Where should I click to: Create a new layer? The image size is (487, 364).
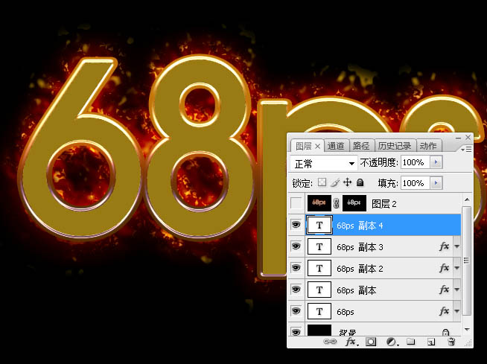coord(430,342)
